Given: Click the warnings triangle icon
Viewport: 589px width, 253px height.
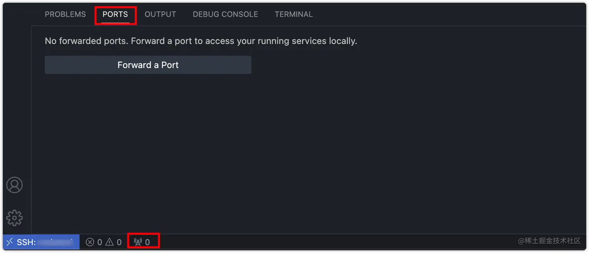Looking at the screenshot, I should click(109, 242).
